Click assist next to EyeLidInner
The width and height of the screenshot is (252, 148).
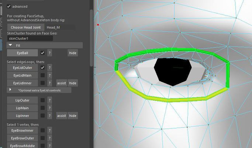(x=62, y=83)
